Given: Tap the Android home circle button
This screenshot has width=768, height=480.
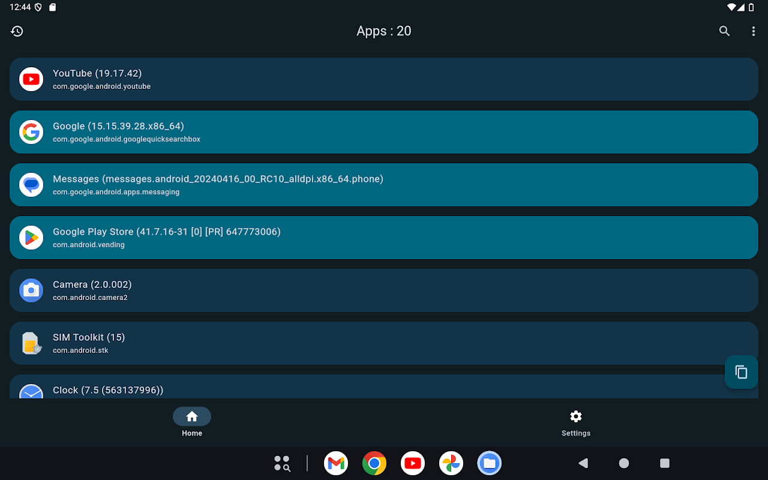Looking at the screenshot, I should [x=624, y=463].
